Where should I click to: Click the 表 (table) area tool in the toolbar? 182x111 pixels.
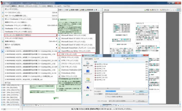coord(94,10)
